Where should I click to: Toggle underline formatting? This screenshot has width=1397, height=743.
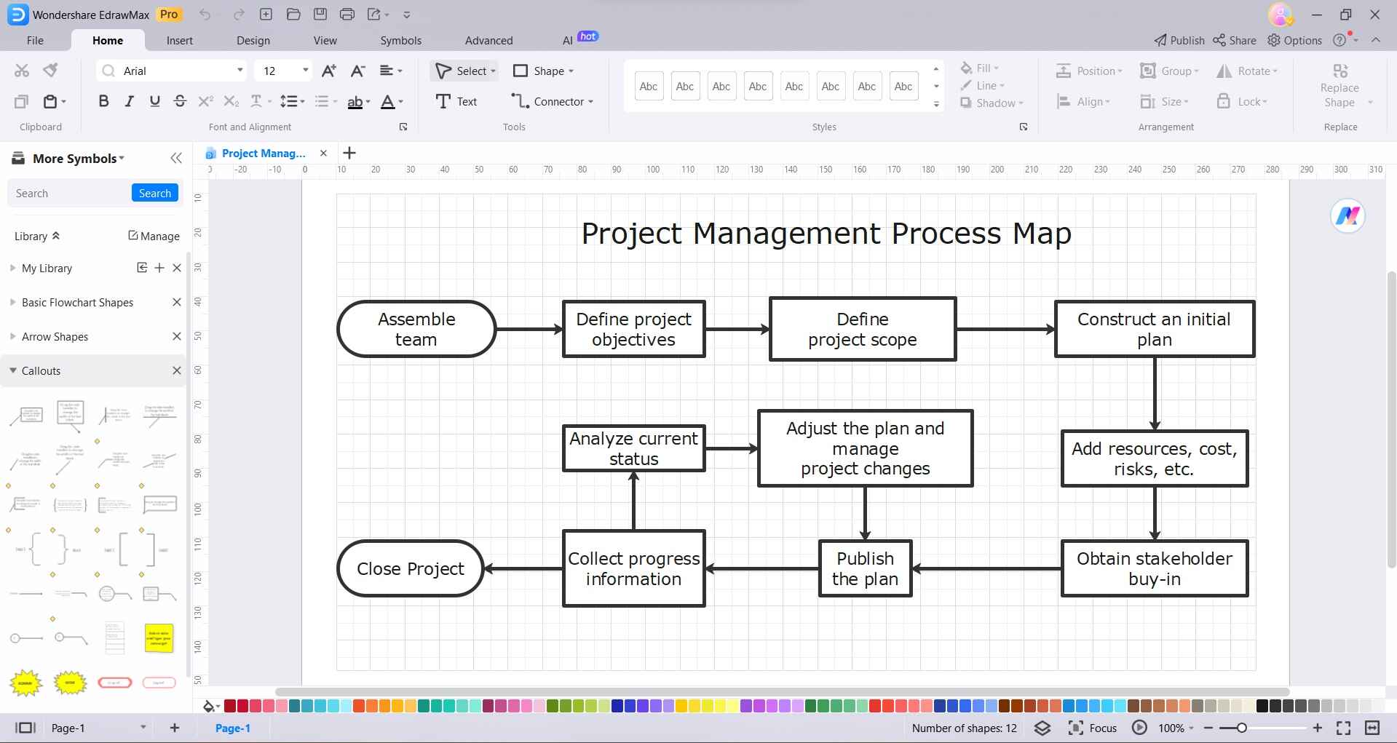pyautogui.click(x=154, y=101)
